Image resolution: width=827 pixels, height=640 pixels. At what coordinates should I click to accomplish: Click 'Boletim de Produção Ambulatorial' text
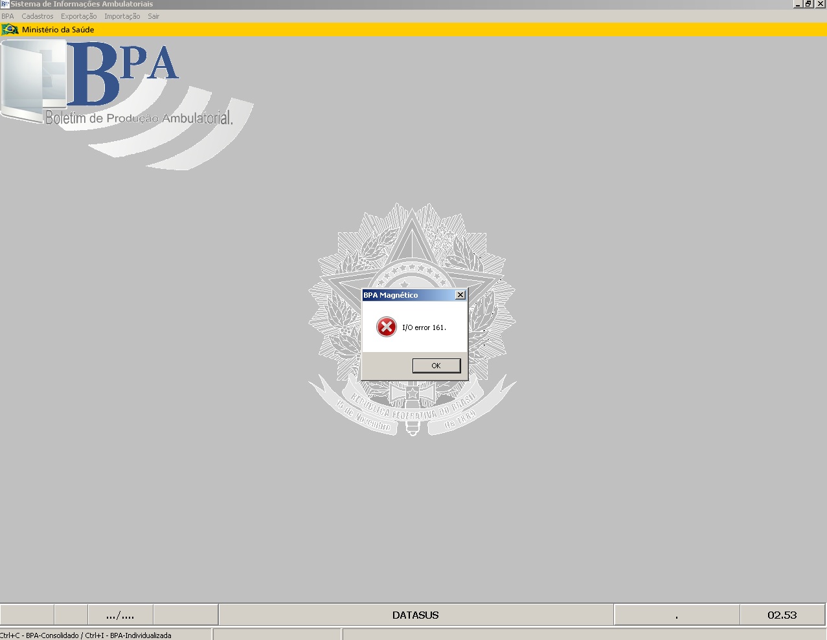pyautogui.click(x=139, y=118)
